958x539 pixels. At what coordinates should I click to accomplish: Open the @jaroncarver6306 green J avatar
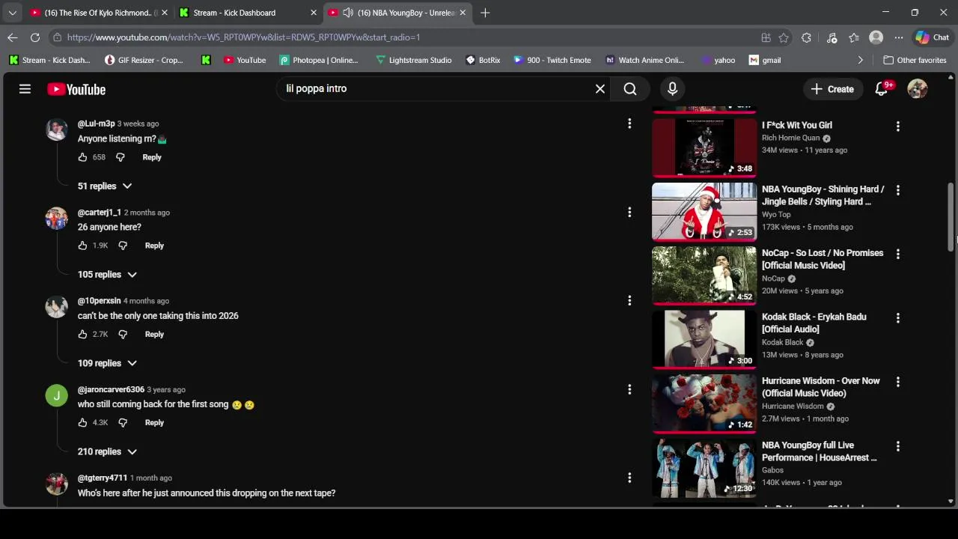[56, 395]
